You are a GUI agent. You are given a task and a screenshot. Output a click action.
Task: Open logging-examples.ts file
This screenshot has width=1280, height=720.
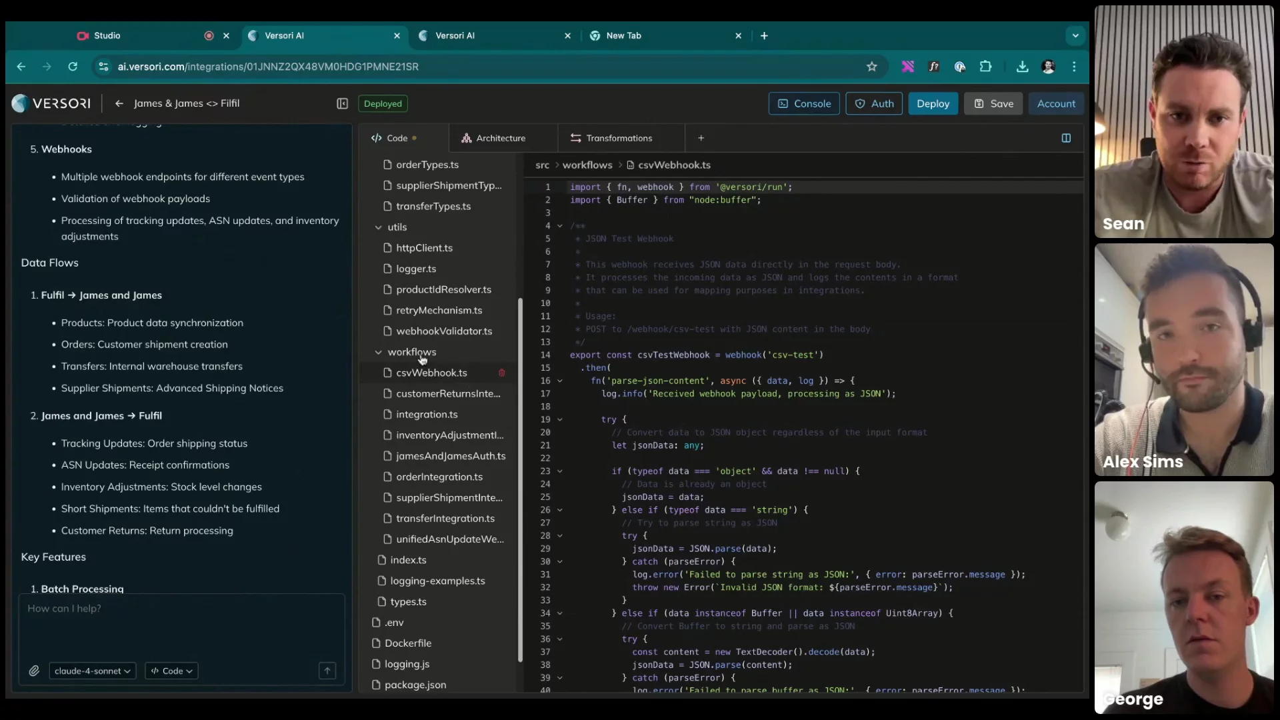tap(437, 581)
